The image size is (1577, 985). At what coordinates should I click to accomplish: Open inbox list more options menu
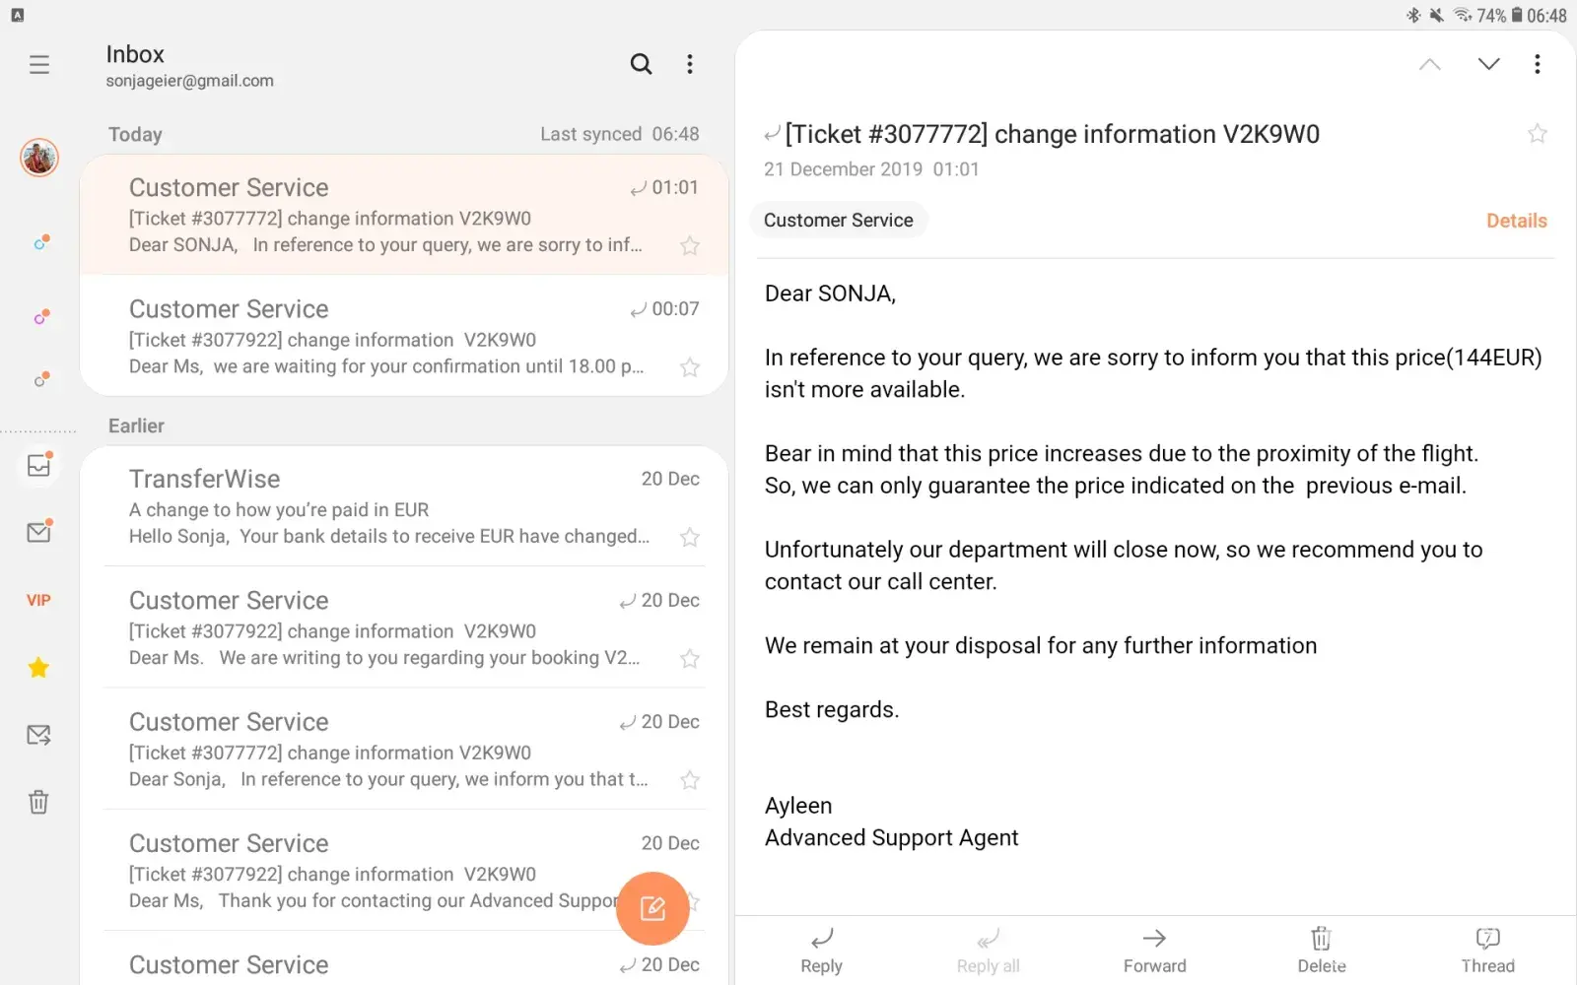click(690, 65)
